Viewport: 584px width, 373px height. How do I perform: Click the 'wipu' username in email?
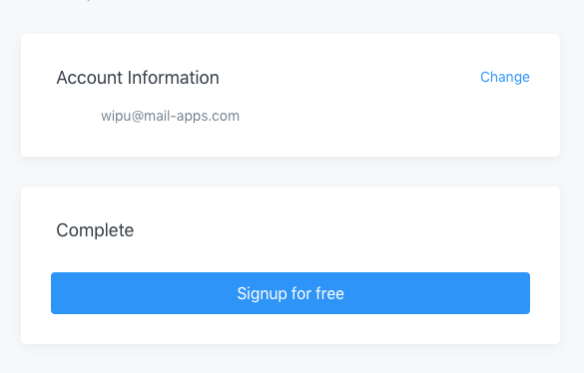click(x=116, y=116)
